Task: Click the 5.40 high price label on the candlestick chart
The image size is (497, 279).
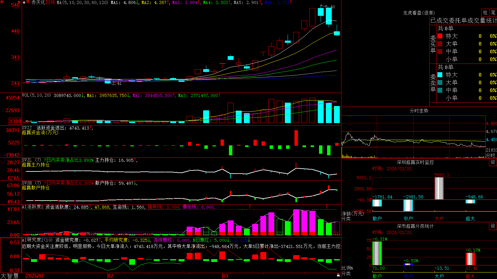Action: (x=330, y=7)
